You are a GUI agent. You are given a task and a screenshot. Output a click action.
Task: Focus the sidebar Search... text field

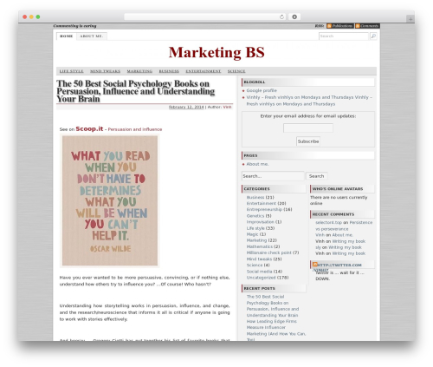273,176
